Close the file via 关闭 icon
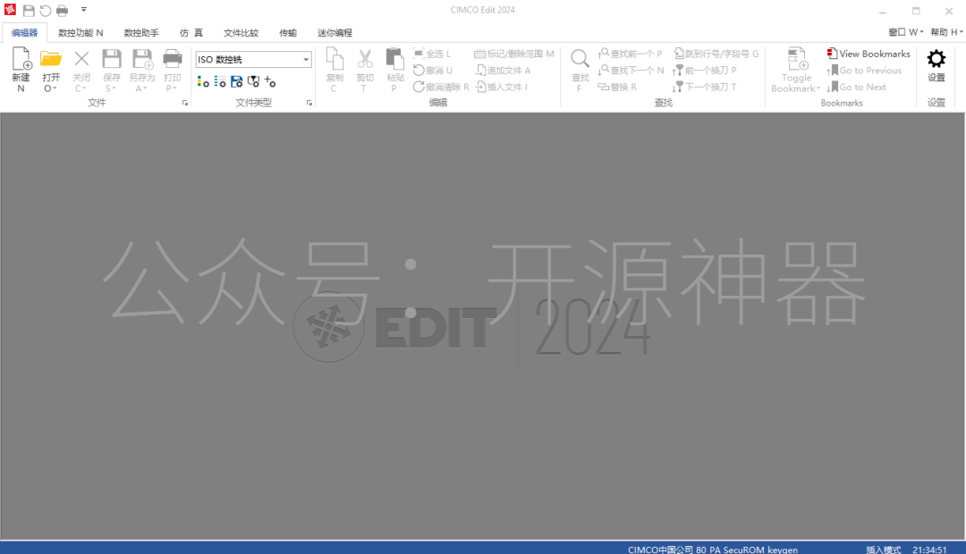966x554 pixels. (81, 61)
